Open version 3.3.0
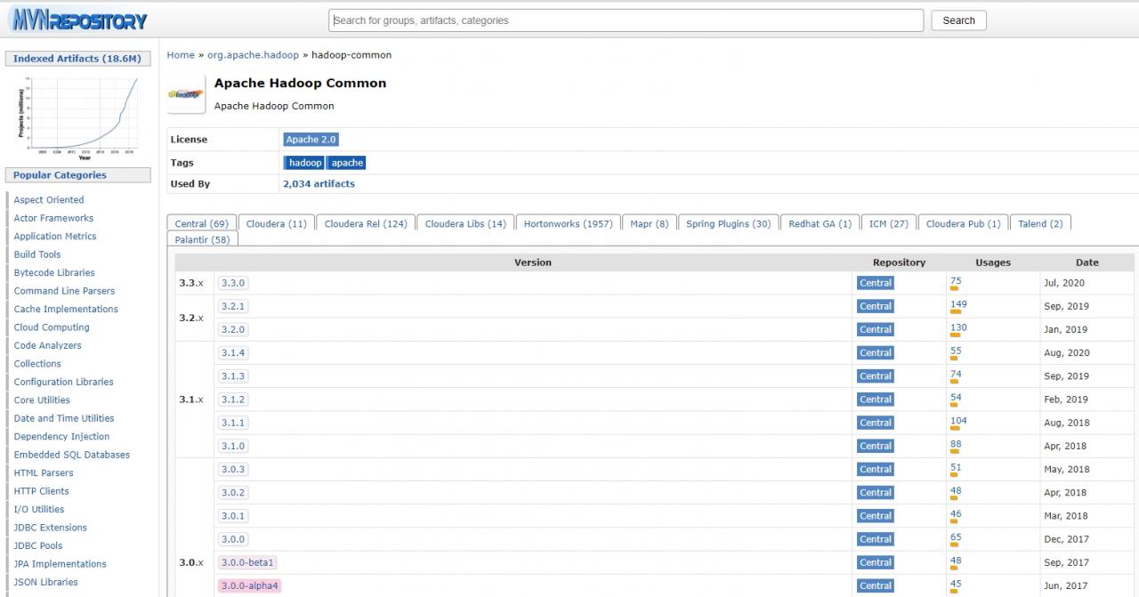1139x597 pixels. click(232, 283)
